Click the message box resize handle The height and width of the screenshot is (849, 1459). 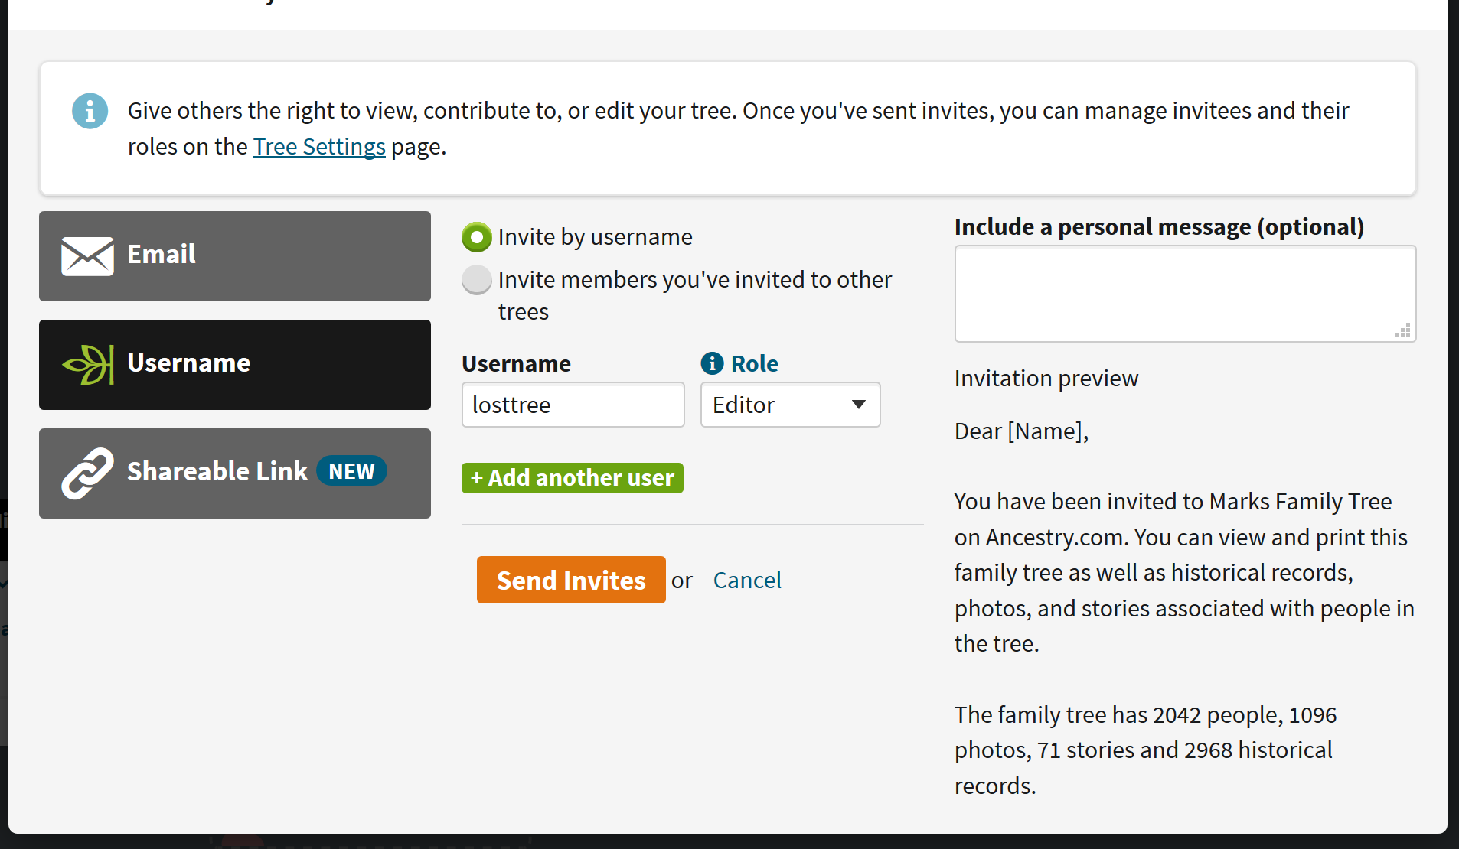(1402, 330)
